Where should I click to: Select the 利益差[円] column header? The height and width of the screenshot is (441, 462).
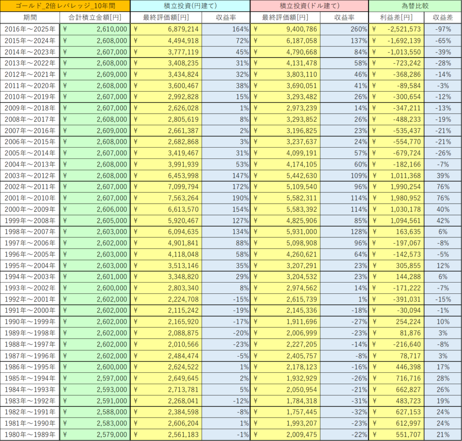tap(397, 18)
